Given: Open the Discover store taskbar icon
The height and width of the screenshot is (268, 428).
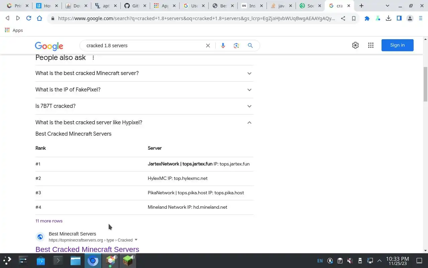Looking at the screenshot, I should [41, 260].
